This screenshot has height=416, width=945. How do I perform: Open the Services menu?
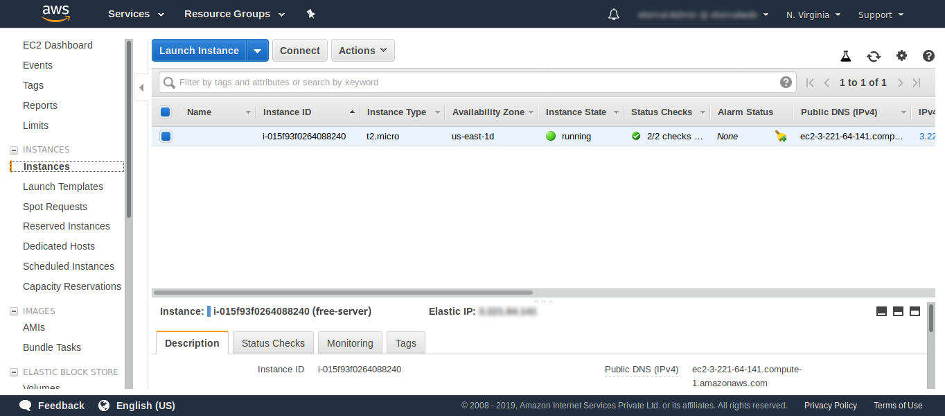[x=136, y=14]
